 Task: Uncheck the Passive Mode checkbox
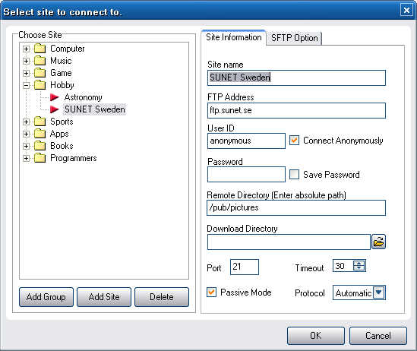tap(211, 292)
